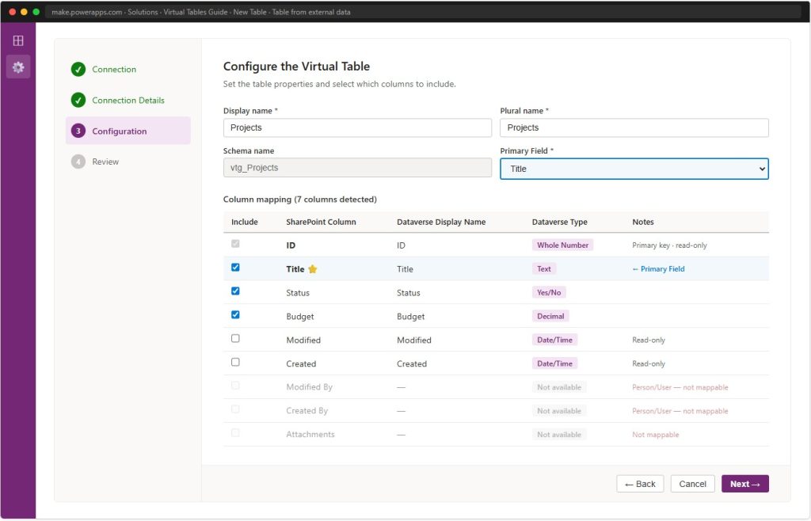
Task: Click the Primary Field note link
Action: [658, 268]
